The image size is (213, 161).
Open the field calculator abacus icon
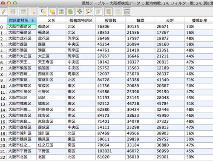click(127, 11)
